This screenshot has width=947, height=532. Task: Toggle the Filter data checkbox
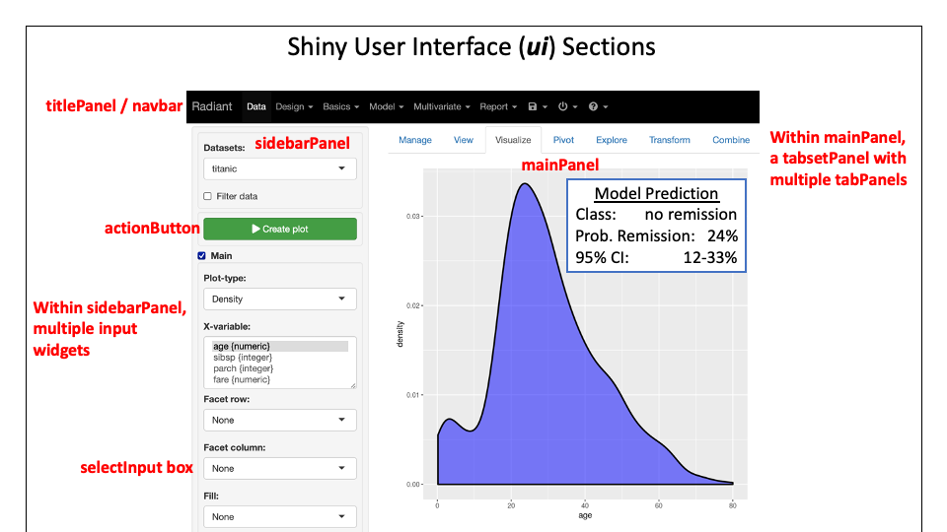208,196
